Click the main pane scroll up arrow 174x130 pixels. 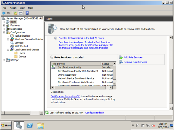(171, 38)
